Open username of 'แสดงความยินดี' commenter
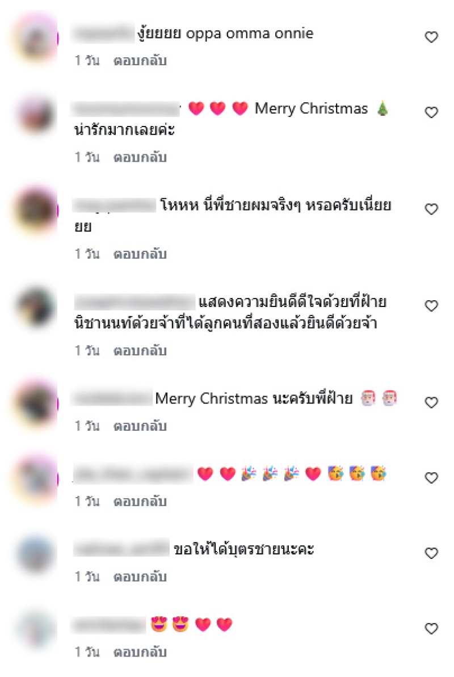The image size is (454, 677). point(134,302)
